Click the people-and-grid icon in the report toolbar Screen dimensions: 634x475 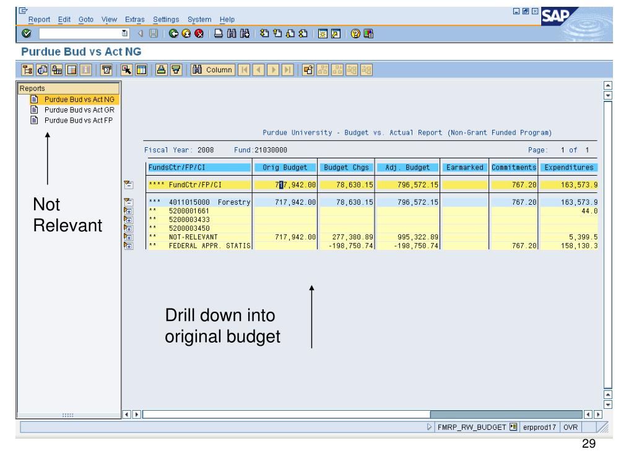click(56, 70)
